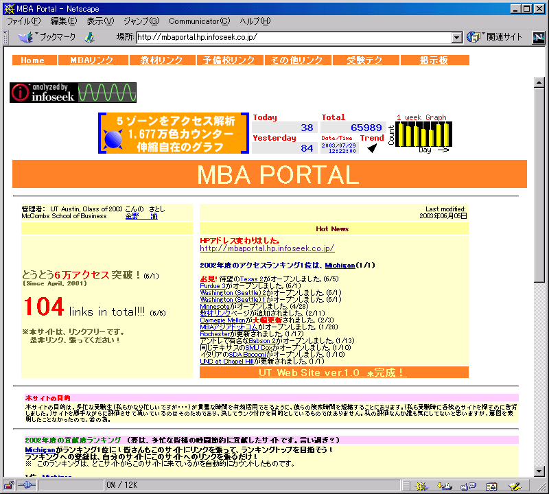Click the analyzed by infoseek banner

coord(73,93)
